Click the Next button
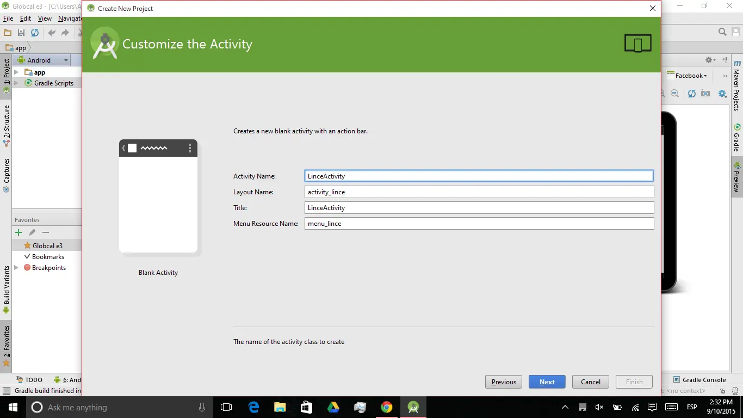 [x=547, y=382]
